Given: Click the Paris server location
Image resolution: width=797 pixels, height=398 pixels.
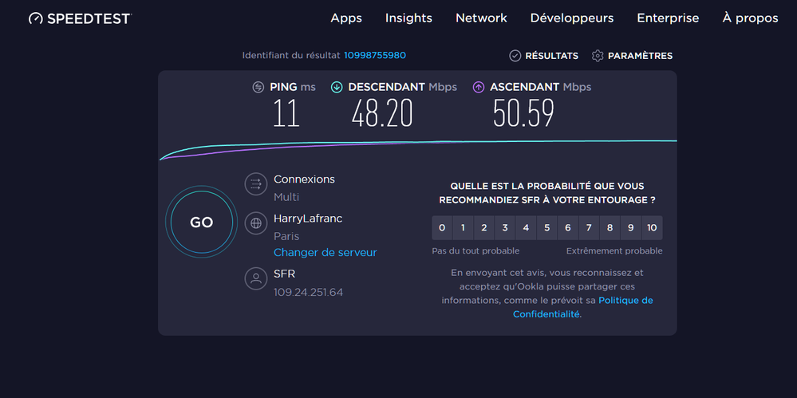Looking at the screenshot, I should pos(286,236).
